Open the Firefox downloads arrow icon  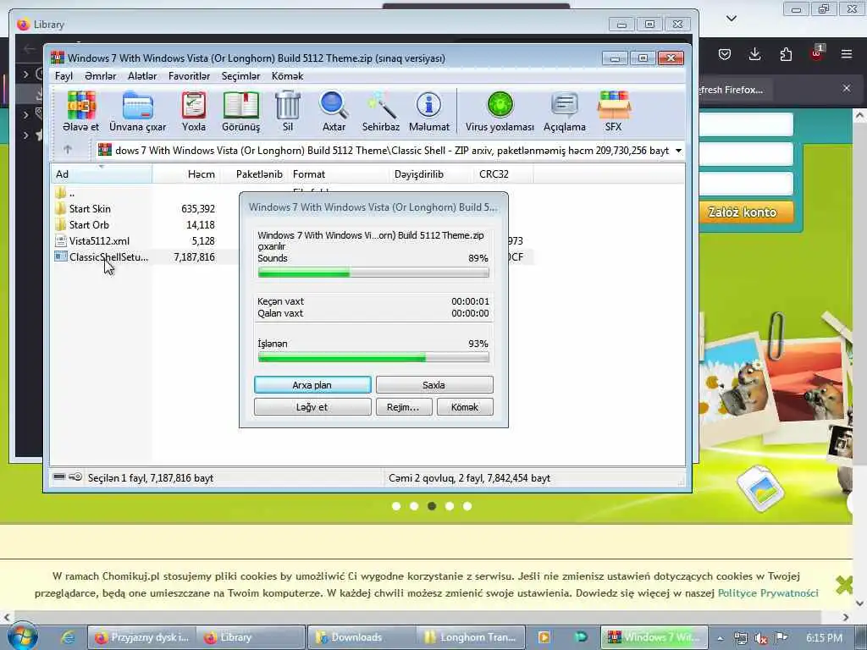tap(754, 54)
